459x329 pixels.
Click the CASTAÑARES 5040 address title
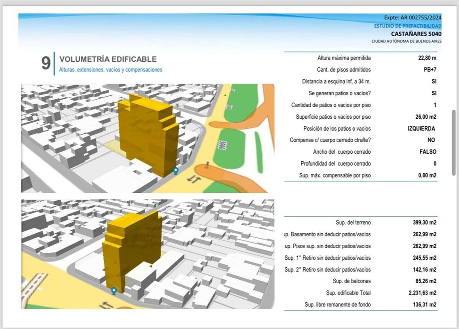416,34
